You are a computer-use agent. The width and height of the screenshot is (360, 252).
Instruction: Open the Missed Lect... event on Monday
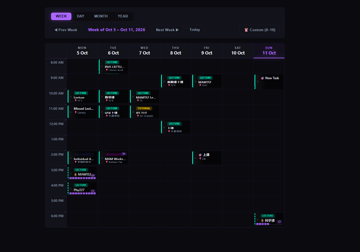coord(82,112)
